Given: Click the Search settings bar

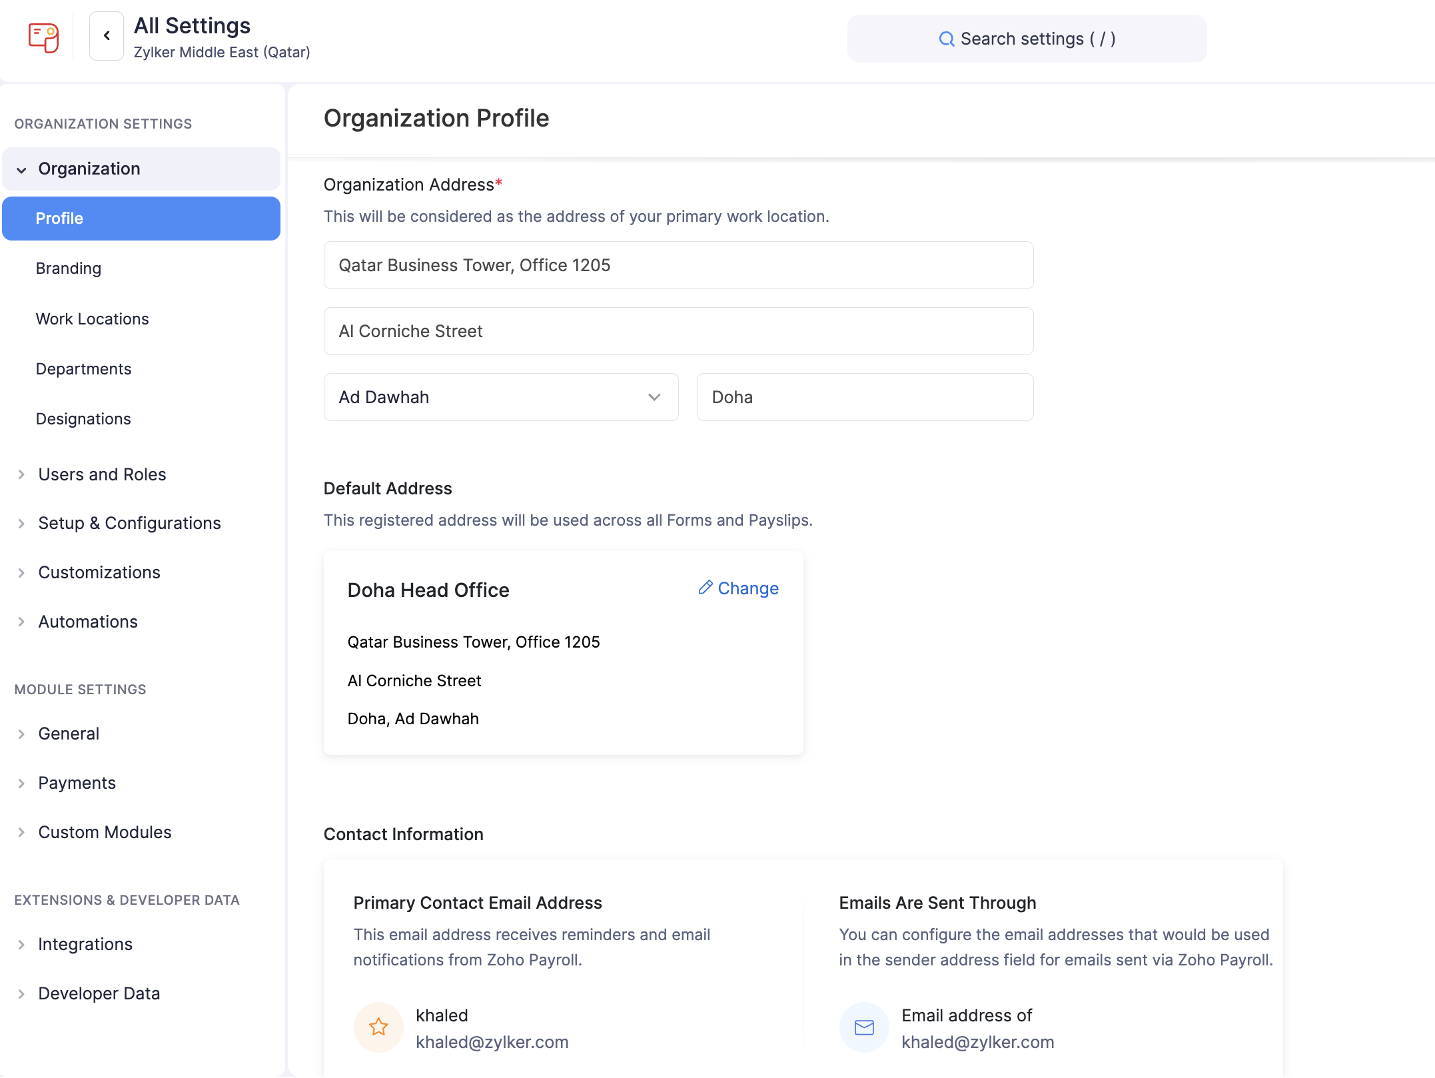Looking at the screenshot, I should pyautogui.click(x=1027, y=39).
